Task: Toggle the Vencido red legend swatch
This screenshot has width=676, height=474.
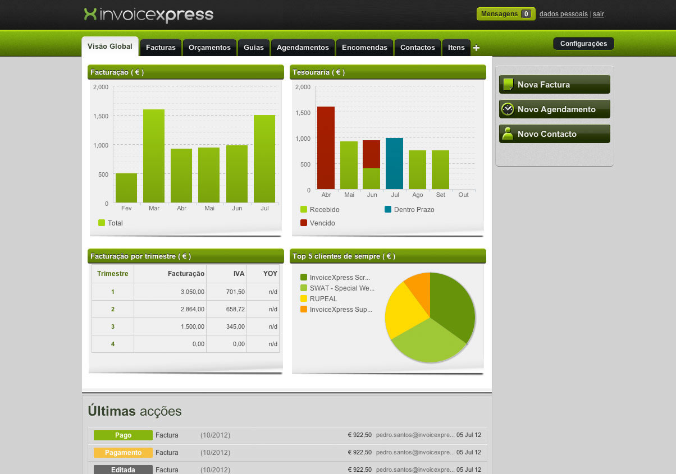Action: pos(304,223)
